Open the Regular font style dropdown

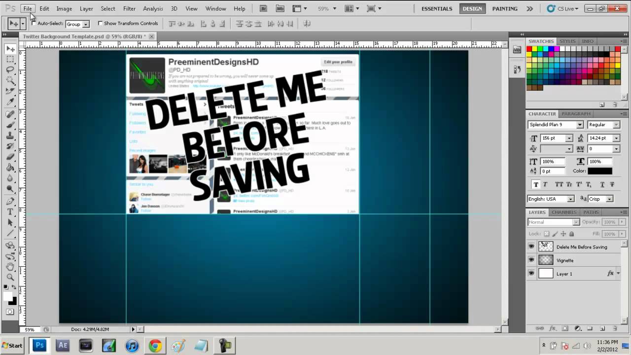pyautogui.click(x=616, y=125)
